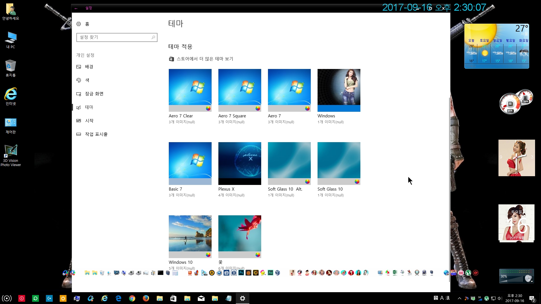Image resolution: width=541 pixels, height=304 pixels.
Task: Open the black command prompt dock icon
Action: (x=160, y=273)
